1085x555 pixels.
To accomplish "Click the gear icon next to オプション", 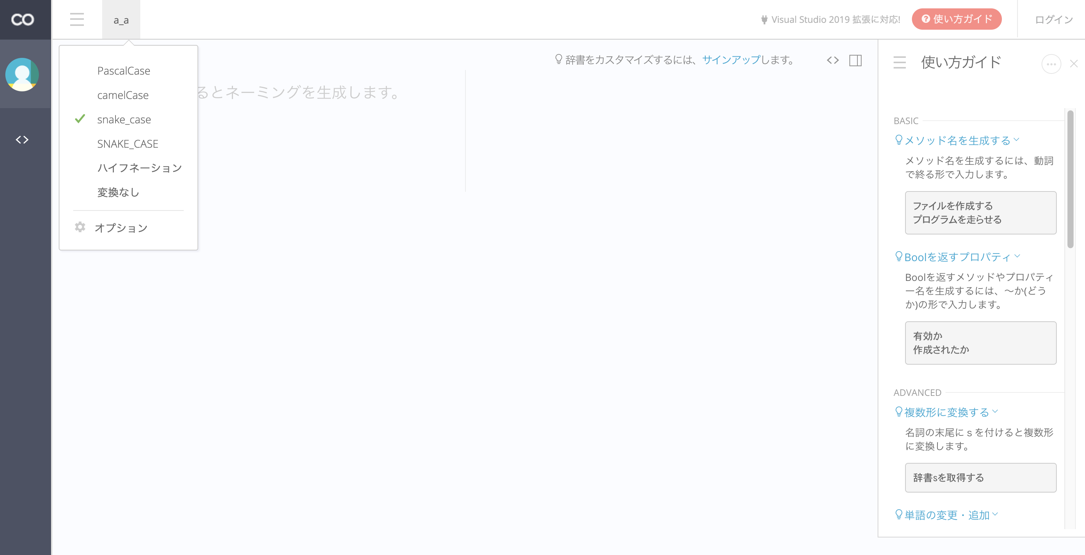I will coord(80,228).
